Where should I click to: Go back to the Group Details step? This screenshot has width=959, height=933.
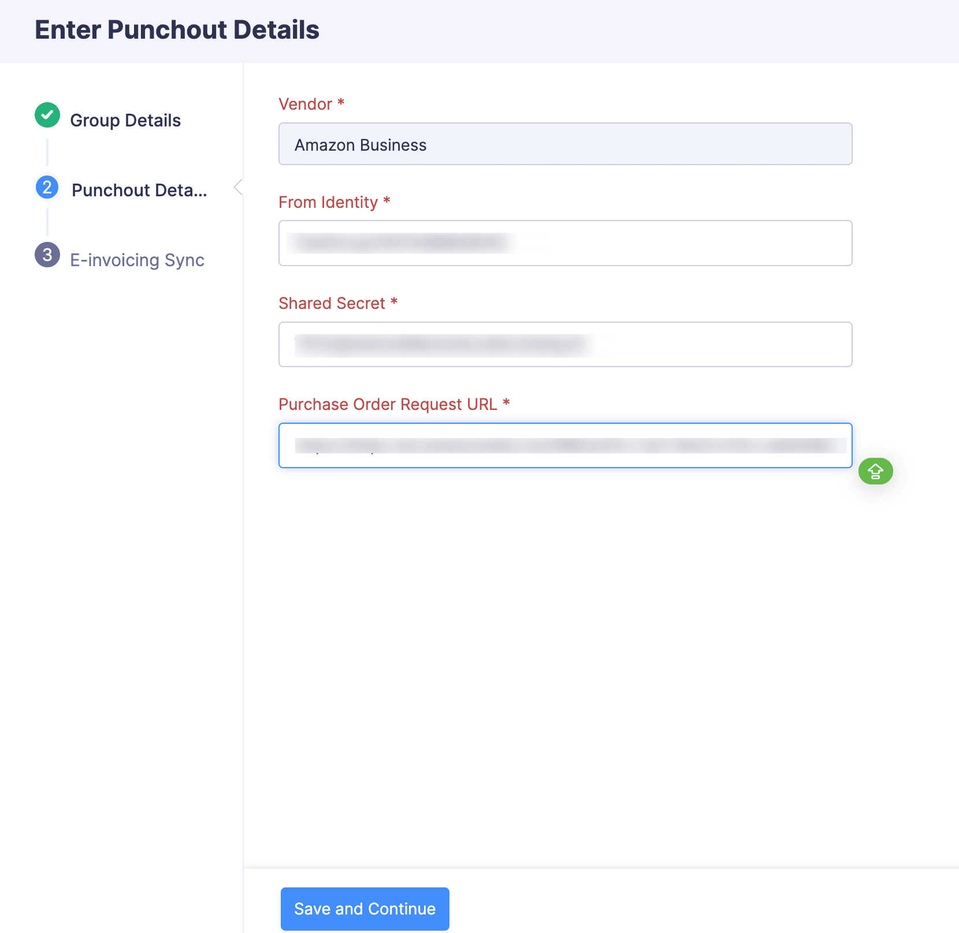coord(125,120)
